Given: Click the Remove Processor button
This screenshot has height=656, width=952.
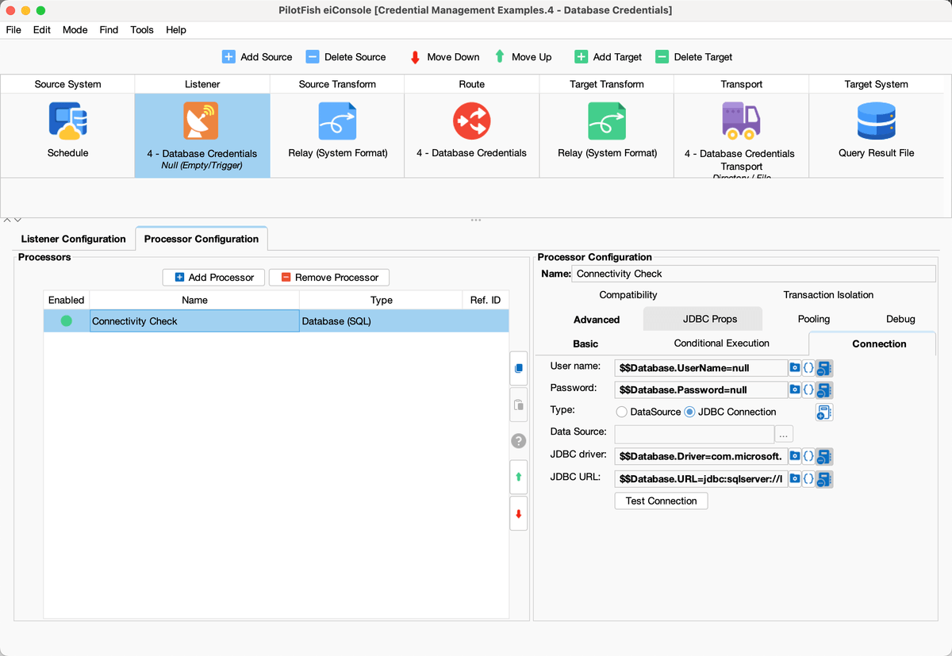Looking at the screenshot, I should (x=329, y=277).
